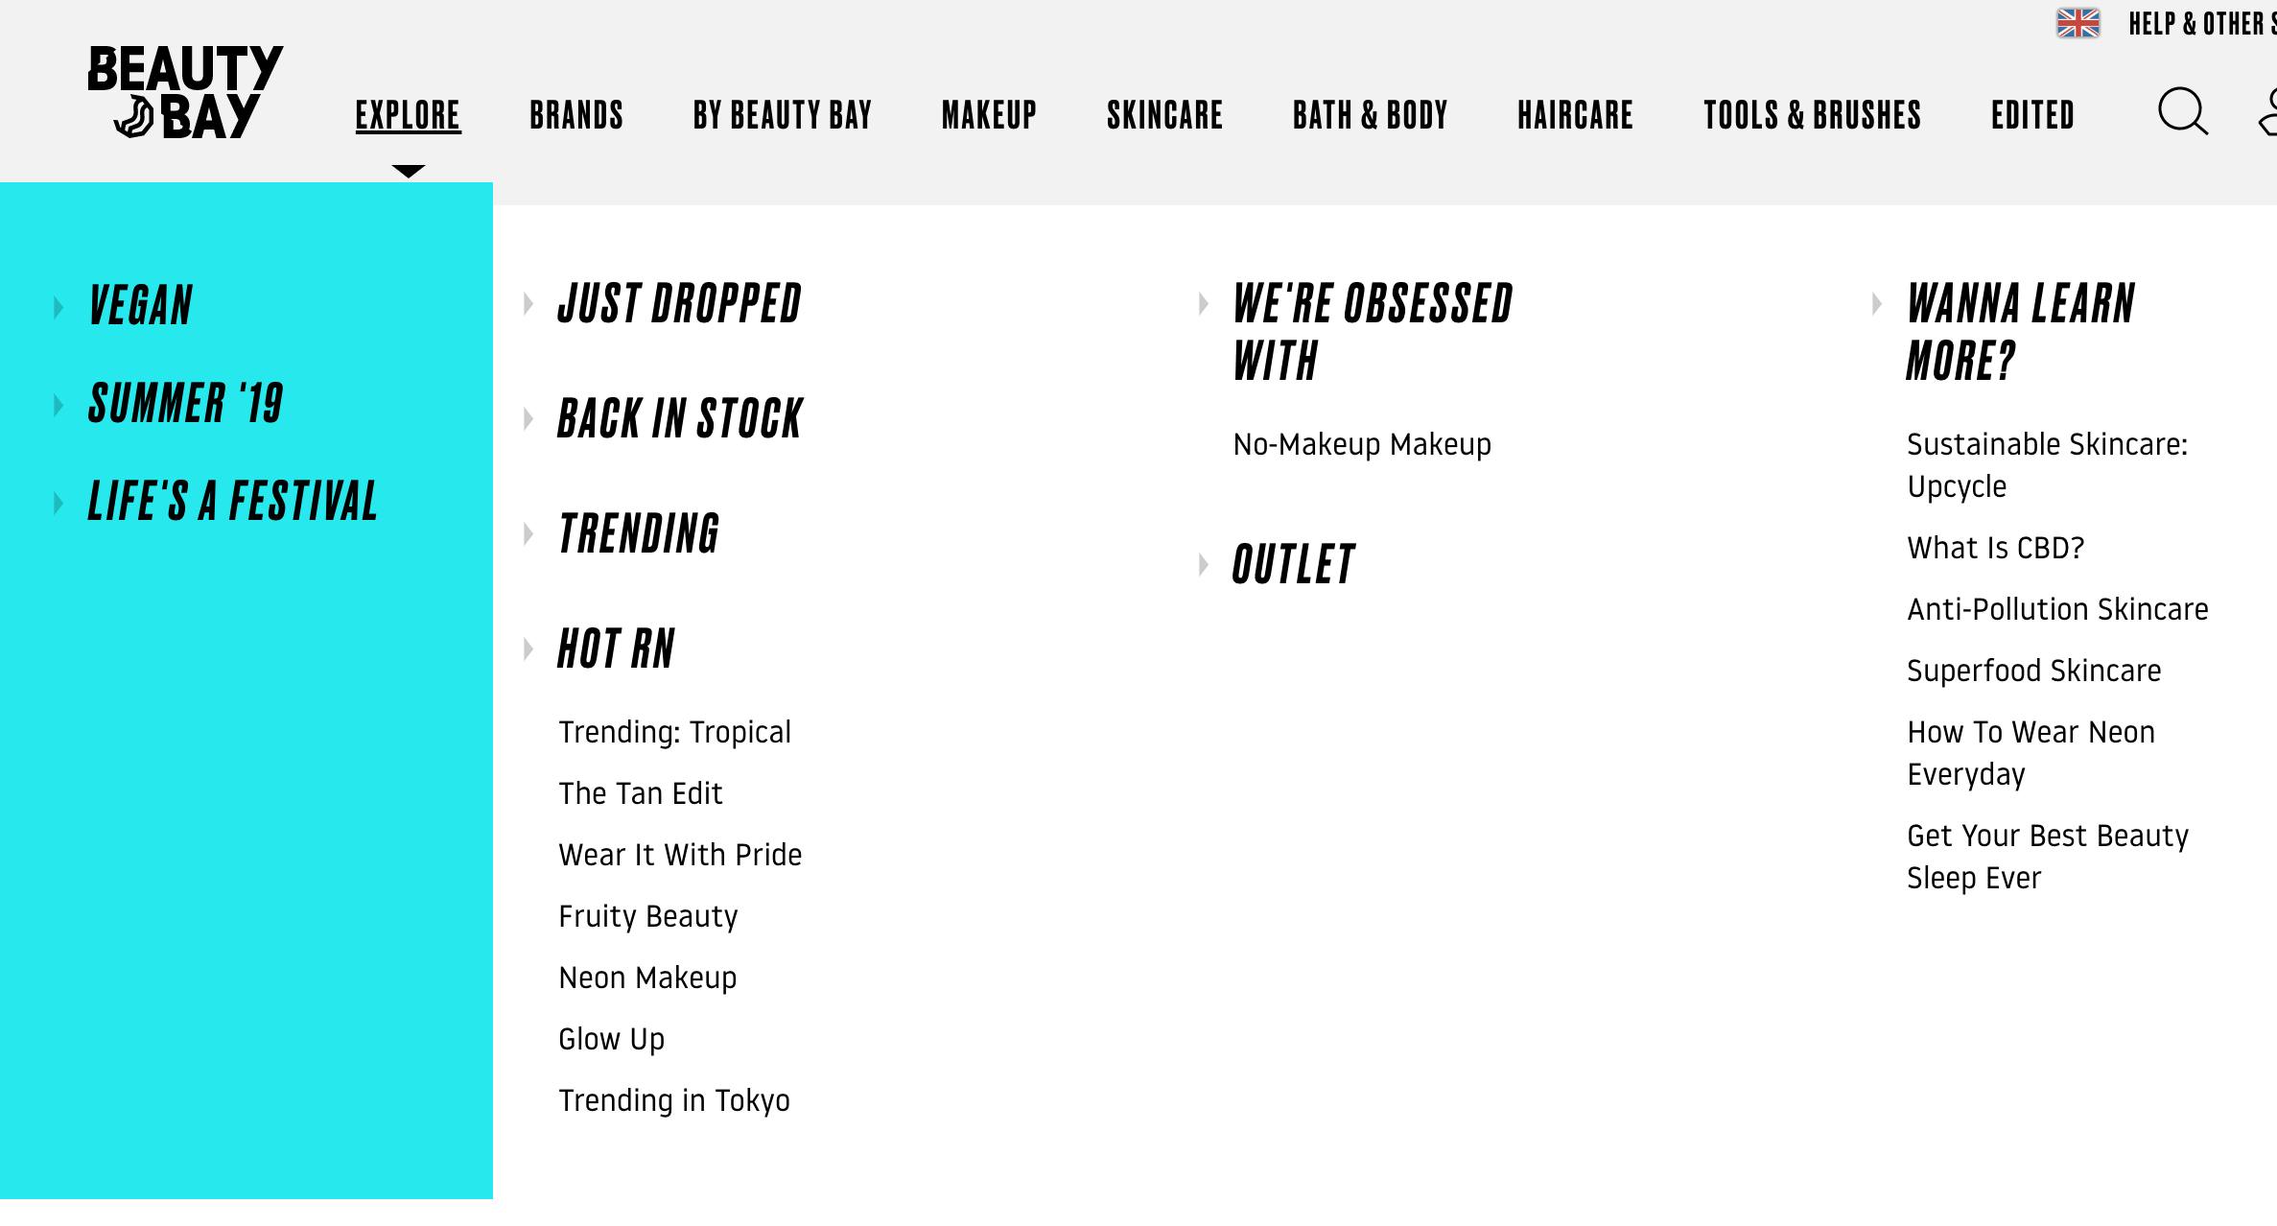Open Trending: Tropical link
Viewport: 2277px width, 1226px height.
click(x=674, y=732)
